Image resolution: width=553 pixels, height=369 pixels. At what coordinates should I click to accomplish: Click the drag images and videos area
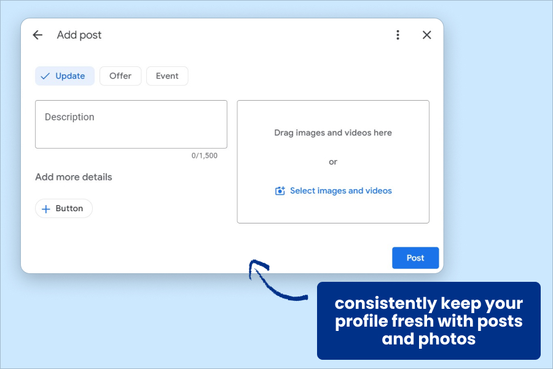[x=333, y=133]
